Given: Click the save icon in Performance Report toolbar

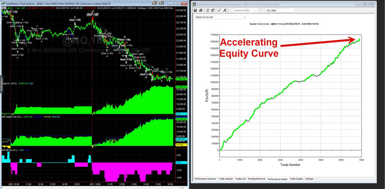Looking at the screenshot, I should 195,10.
